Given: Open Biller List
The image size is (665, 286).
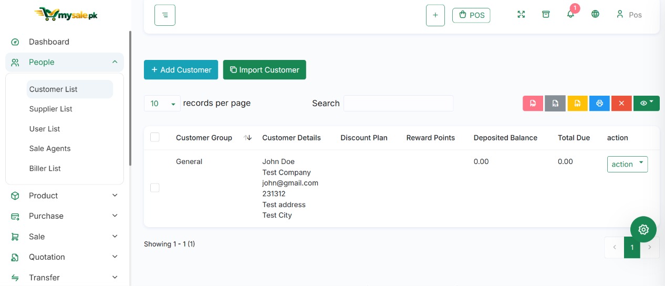Looking at the screenshot, I should pyautogui.click(x=45, y=169).
